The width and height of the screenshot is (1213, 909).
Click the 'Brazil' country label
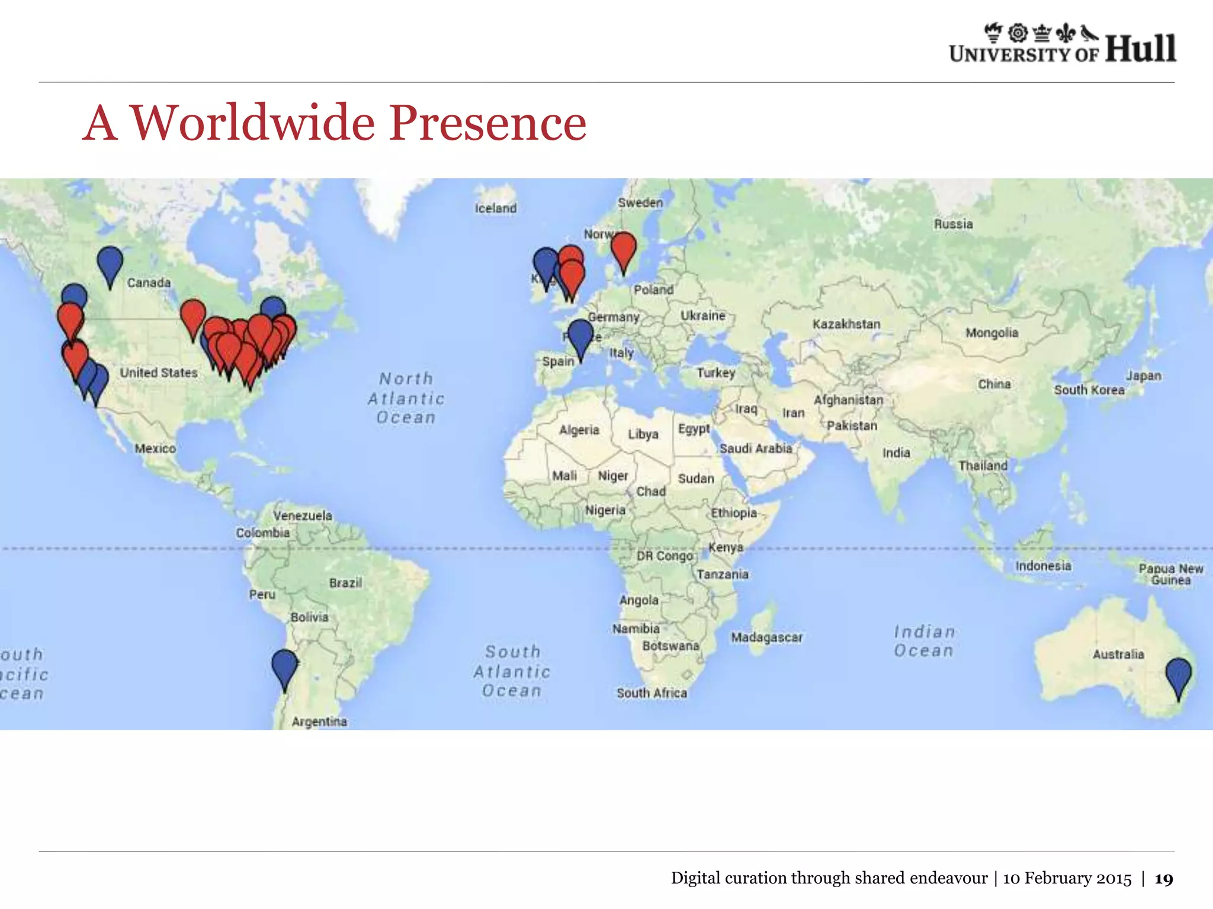coord(345,583)
